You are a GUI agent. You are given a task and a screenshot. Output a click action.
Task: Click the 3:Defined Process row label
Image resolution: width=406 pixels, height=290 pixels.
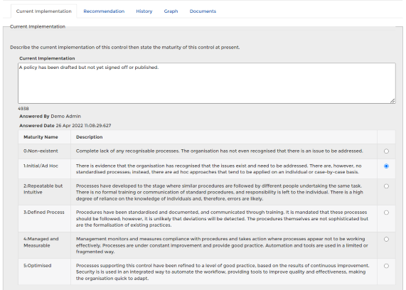[x=44, y=212]
